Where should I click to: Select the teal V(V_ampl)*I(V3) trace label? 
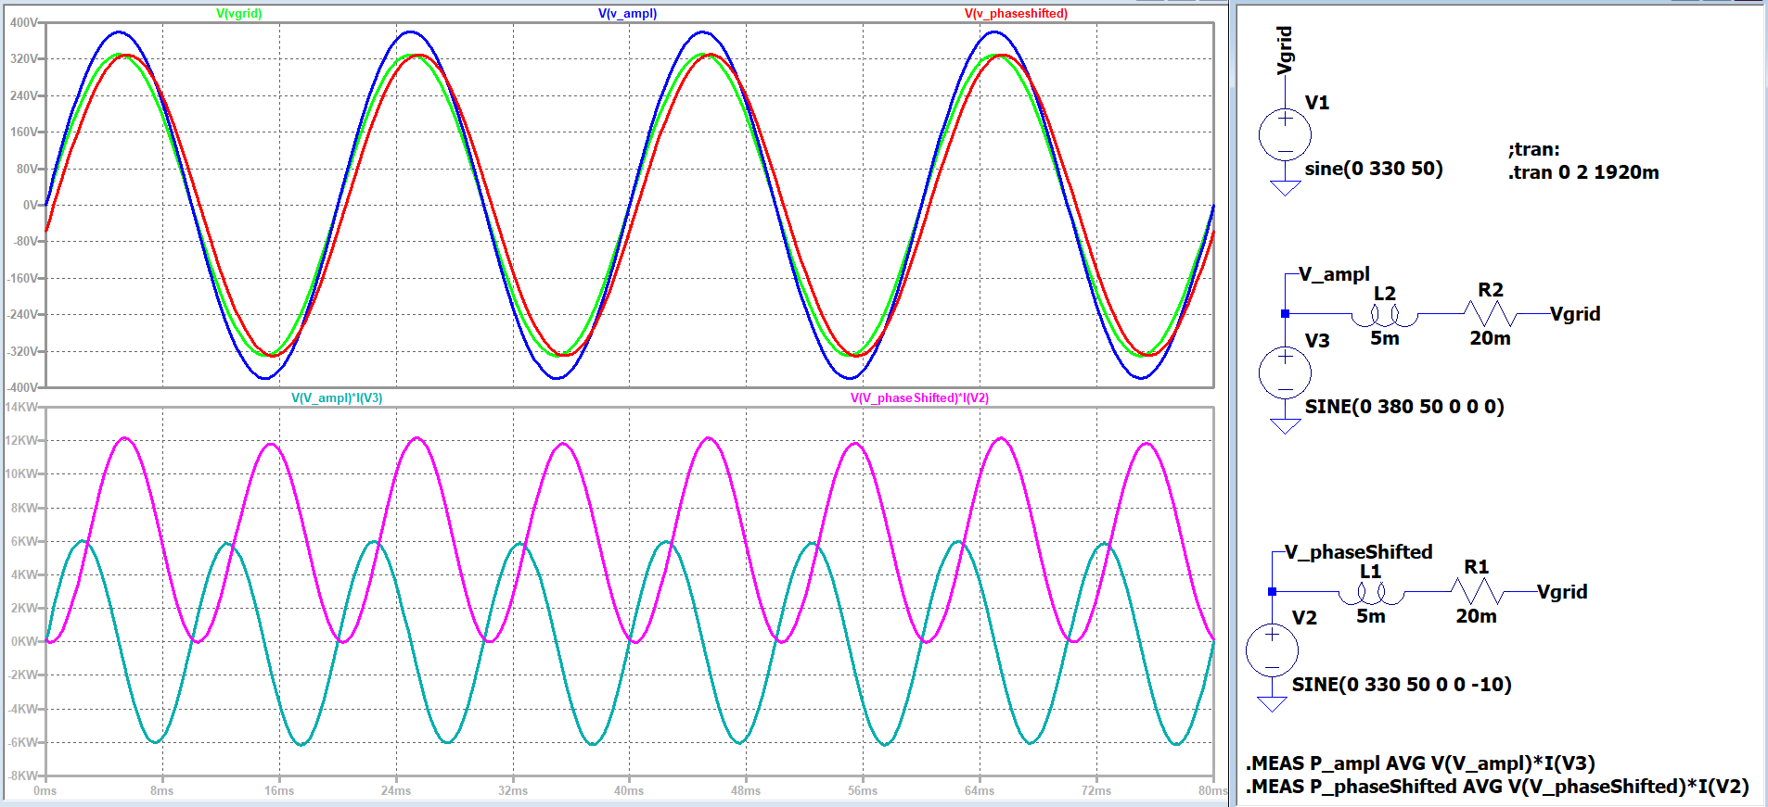click(337, 397)
